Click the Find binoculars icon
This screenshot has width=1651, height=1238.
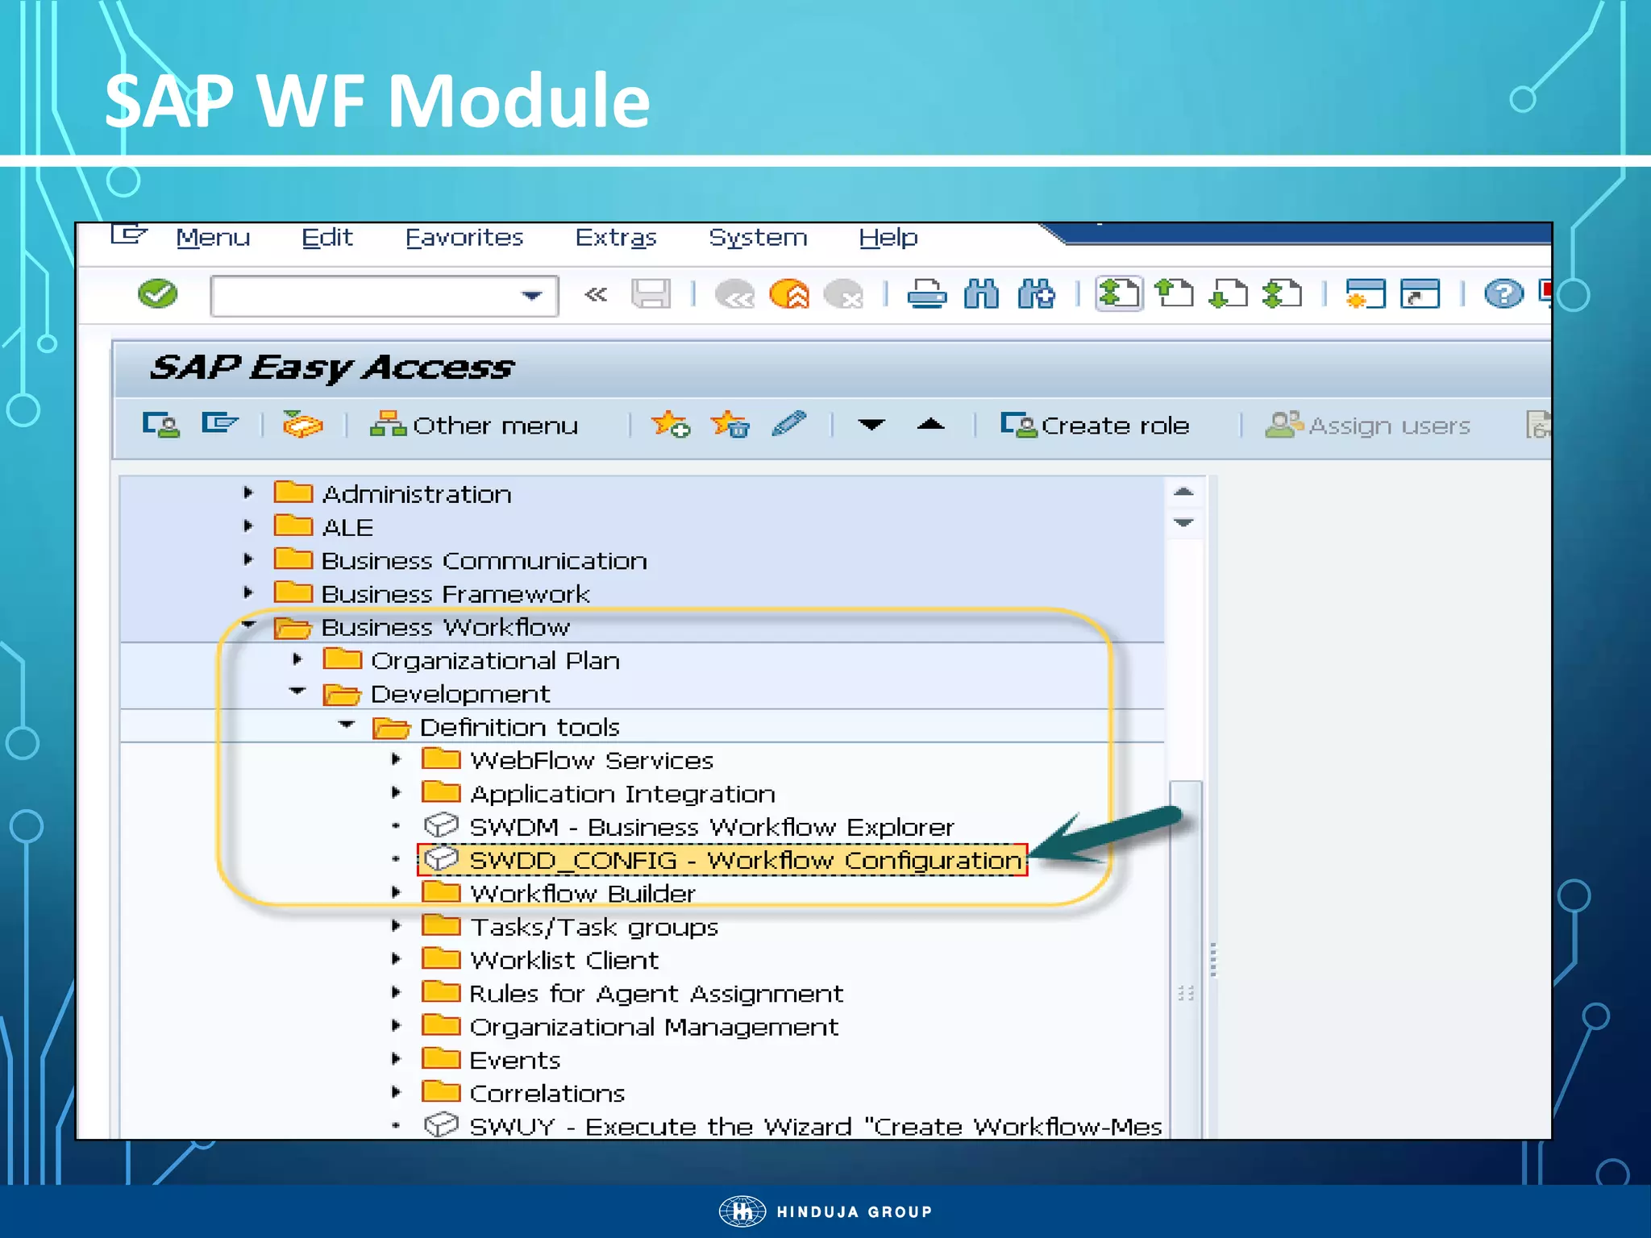click(x=981, y=294)
